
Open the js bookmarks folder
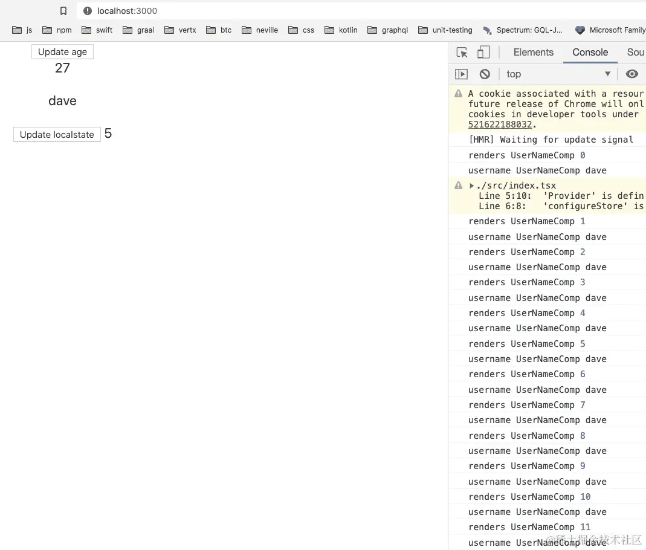(x=22, y=30)
